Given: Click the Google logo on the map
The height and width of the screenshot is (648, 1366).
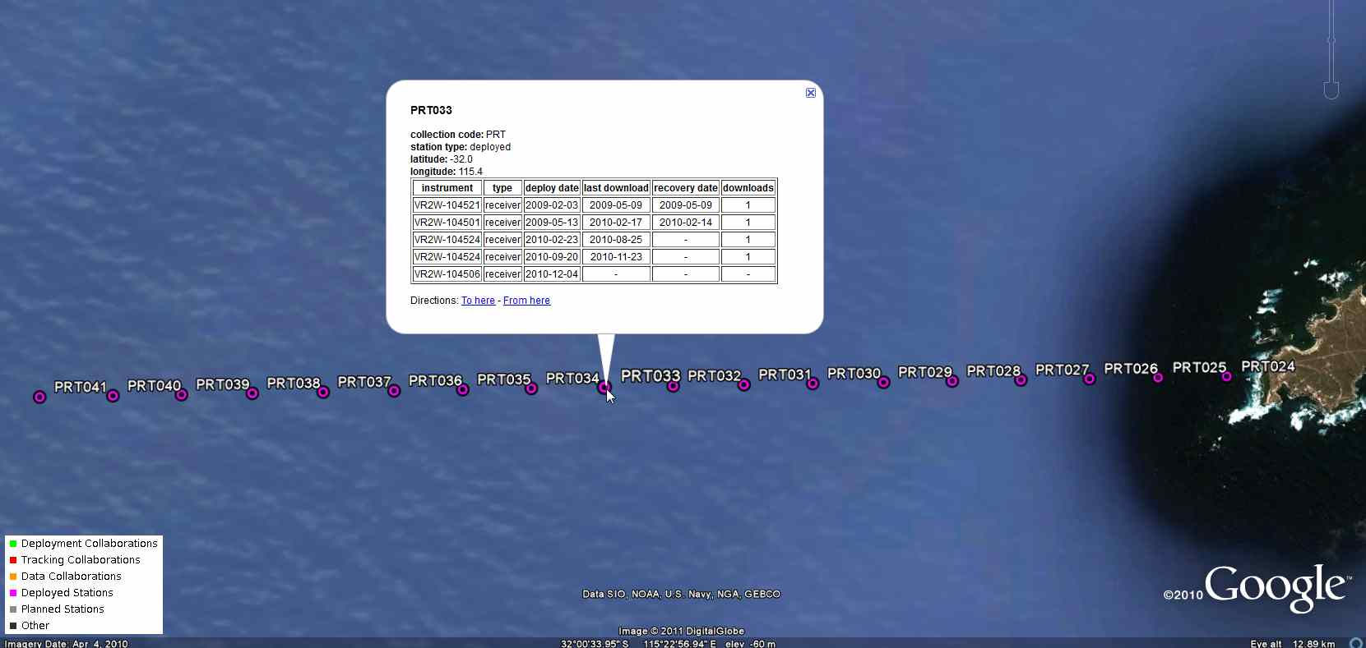Looking at the screenshot, I should click(x=1276, y=587).
